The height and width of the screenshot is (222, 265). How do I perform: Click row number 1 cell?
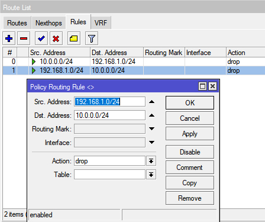click(x=14, y=70)
